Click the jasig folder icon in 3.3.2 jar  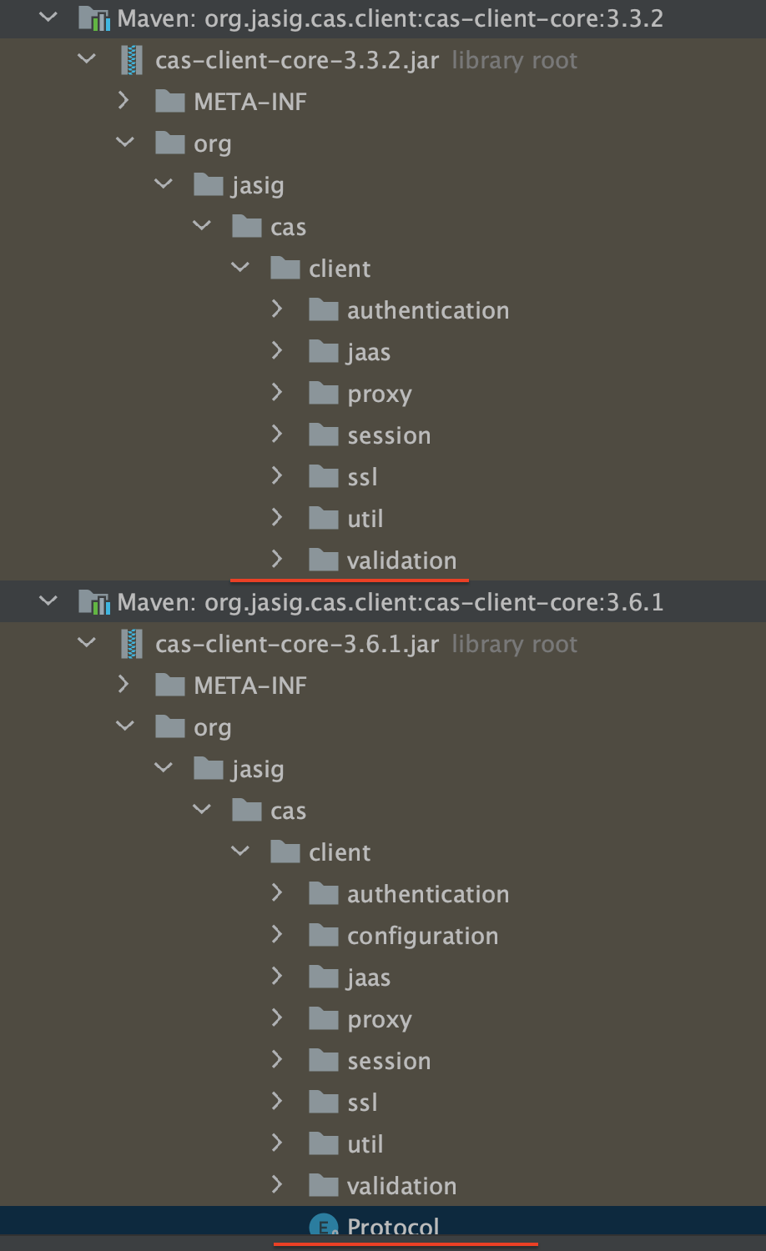coord(209,184)
